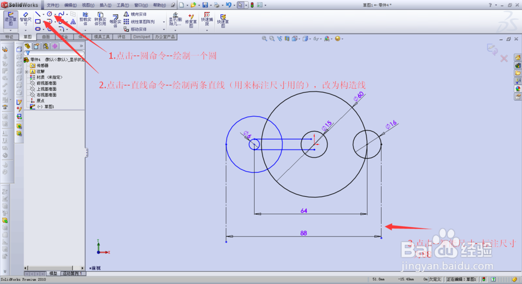Click the 等距实体 Offset Entities tool
Image resolution: width=522 pixels, height=284 pixels.
click(115, 21)
